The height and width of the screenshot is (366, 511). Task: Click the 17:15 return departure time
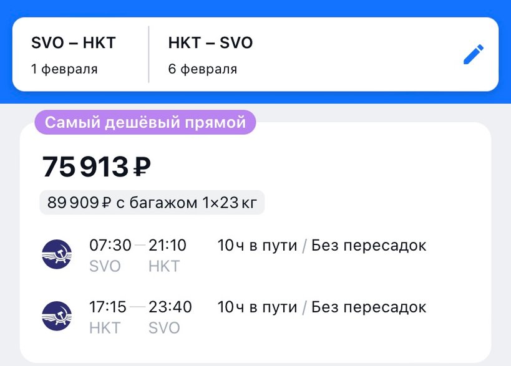coord(108,307)
